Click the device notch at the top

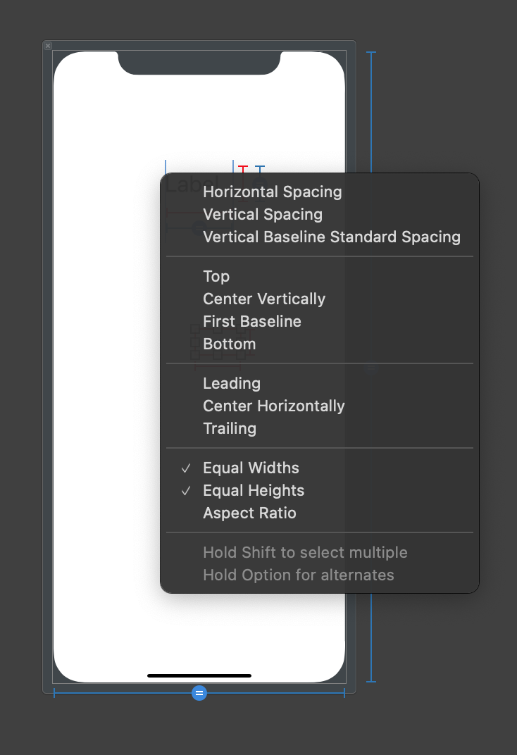pyautogui.click(x=199, y=63)
